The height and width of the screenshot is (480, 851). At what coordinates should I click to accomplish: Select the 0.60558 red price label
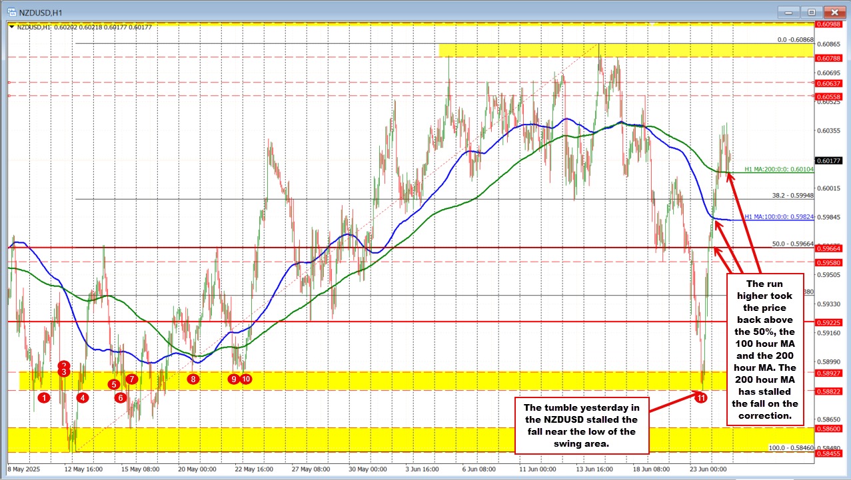[x=829, y=97]
